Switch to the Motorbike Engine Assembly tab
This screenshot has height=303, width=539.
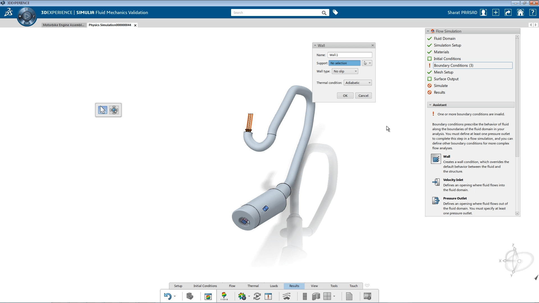(63, 25)
